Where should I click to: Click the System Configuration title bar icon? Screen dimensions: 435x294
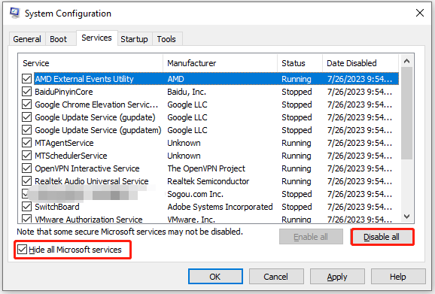tap(14, 13)
